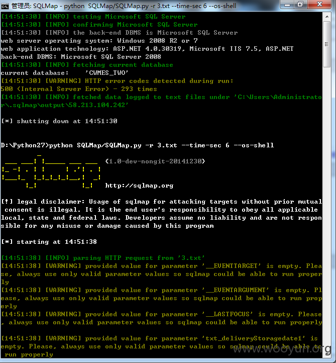The width and height of the screenshot is (336, 363).
Task: Click the 'parsing HTTP request from 3.txt' line
Action: pyautogui.click(x=103, y=258)
